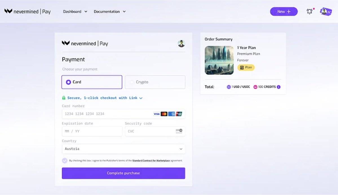Open the user profile avatar menu
The image size is (338, 195).
point(325,12)
